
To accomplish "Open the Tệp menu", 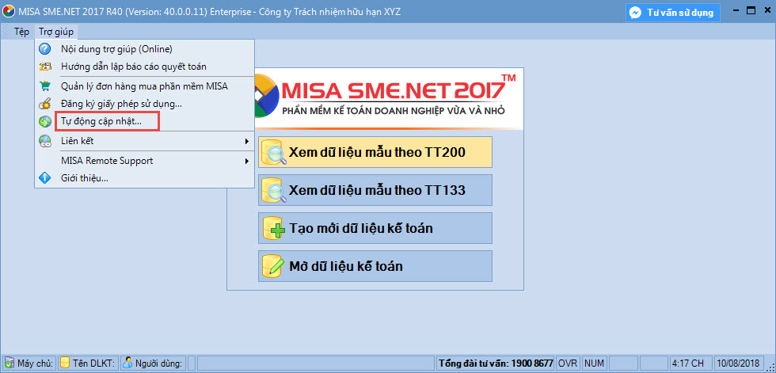I will pyautogui.click(x=22, y=32).
